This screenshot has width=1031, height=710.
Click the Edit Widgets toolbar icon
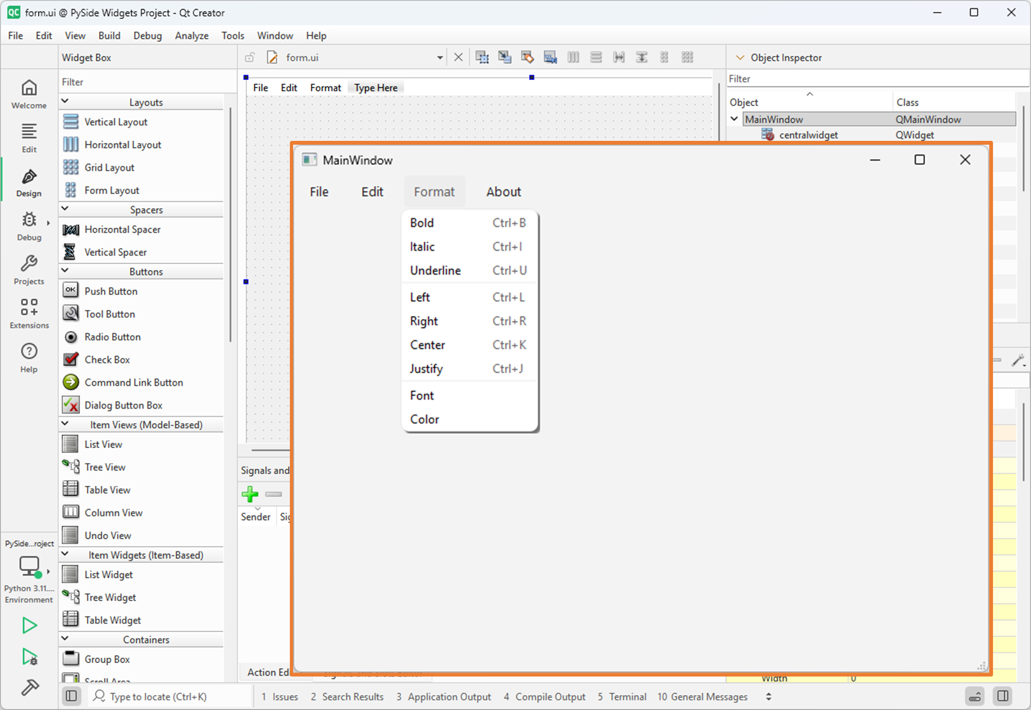pos(482,58)
